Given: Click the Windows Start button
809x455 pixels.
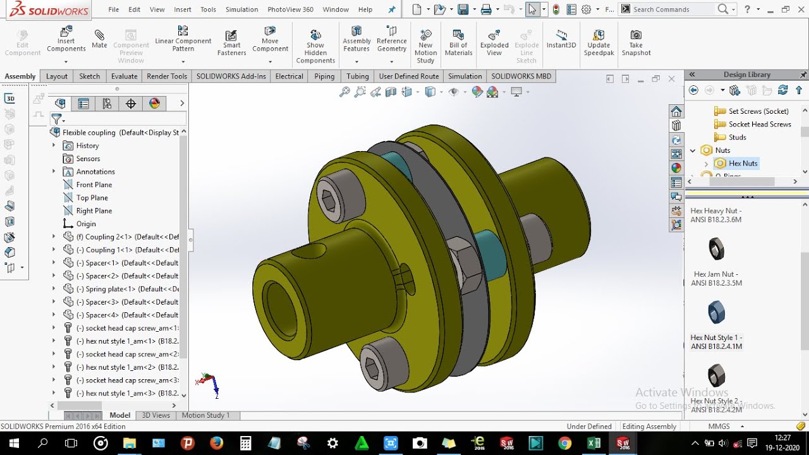Looking at the screenshot, I should 13,443.
